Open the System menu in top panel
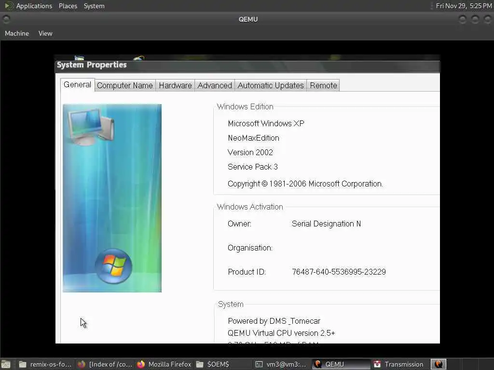494x370 pixels. click(x=94, y=6)
